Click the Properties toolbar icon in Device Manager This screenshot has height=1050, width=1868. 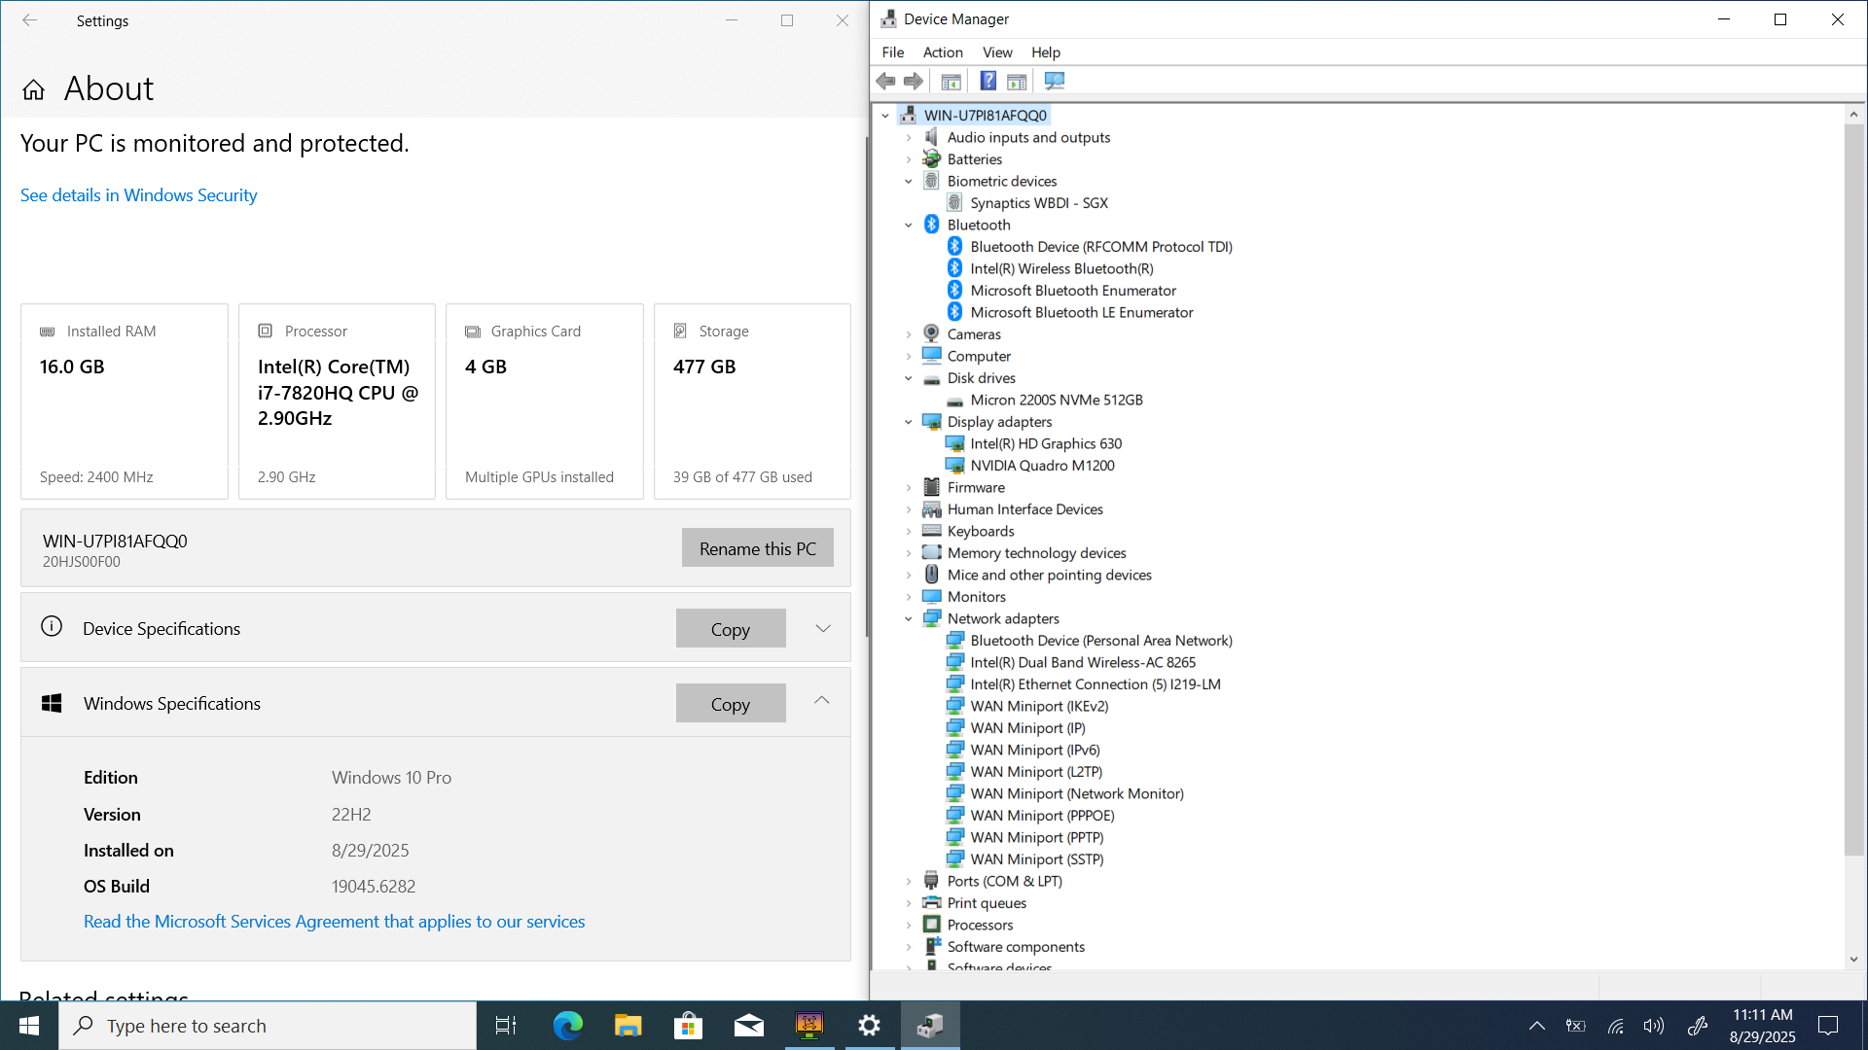(x=952, y=81)
